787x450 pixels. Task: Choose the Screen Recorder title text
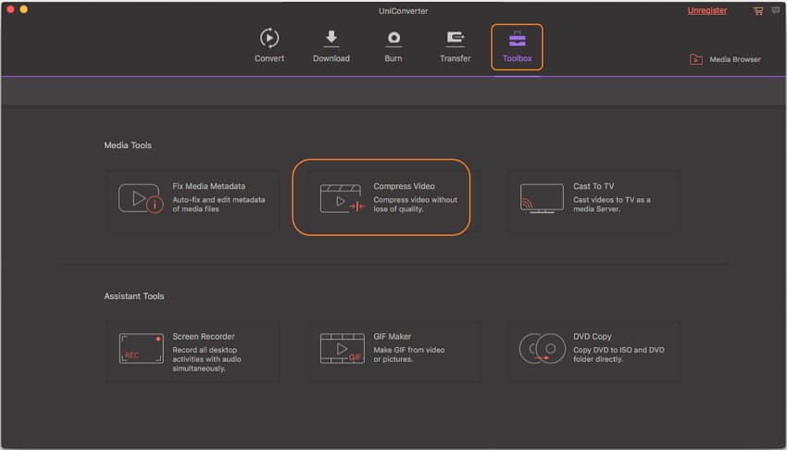pos(204,336)
